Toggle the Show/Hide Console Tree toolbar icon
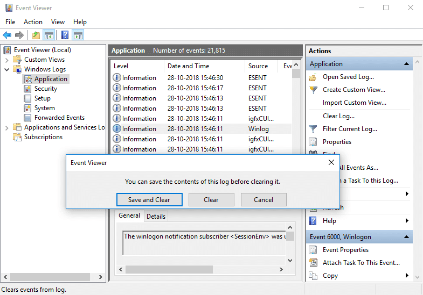Image resolution: width=423 pixels, height=295 pixels. (x=49, y=35)
